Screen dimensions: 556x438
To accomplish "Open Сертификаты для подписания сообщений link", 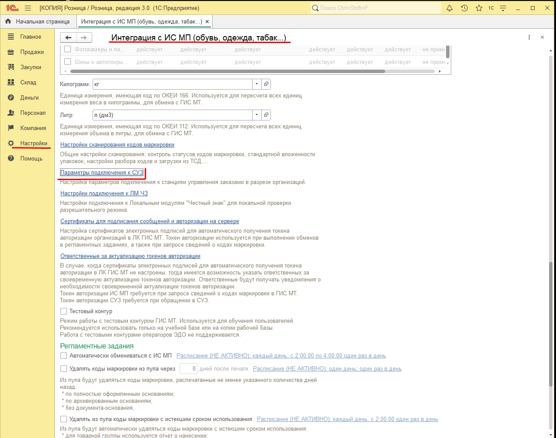I will point(150,221).
